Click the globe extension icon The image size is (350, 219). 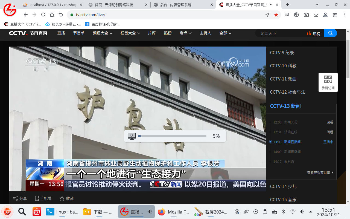point(296,15)
